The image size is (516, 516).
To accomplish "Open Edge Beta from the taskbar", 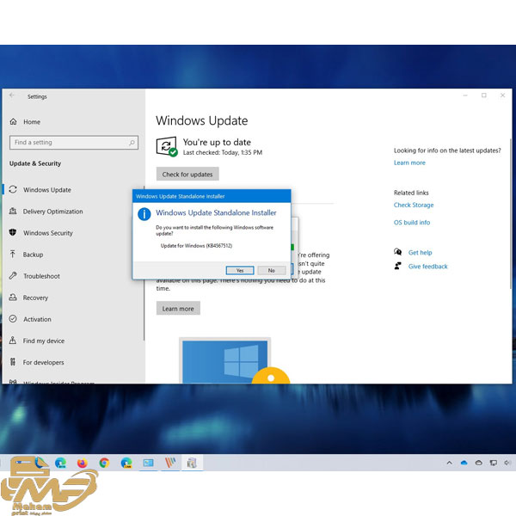I will [x=60, y=463].
